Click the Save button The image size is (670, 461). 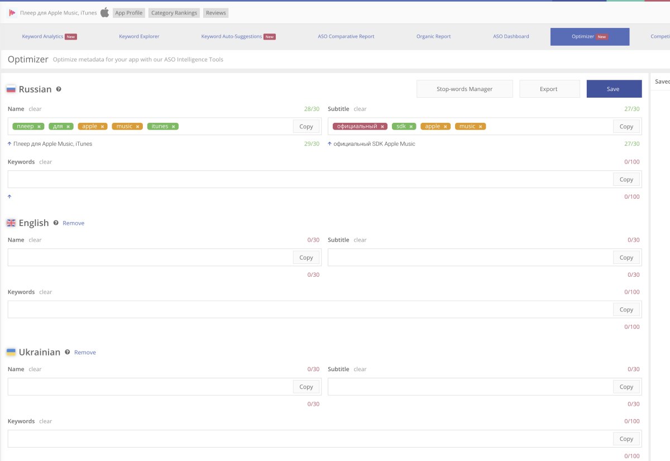tap(613, 89)
